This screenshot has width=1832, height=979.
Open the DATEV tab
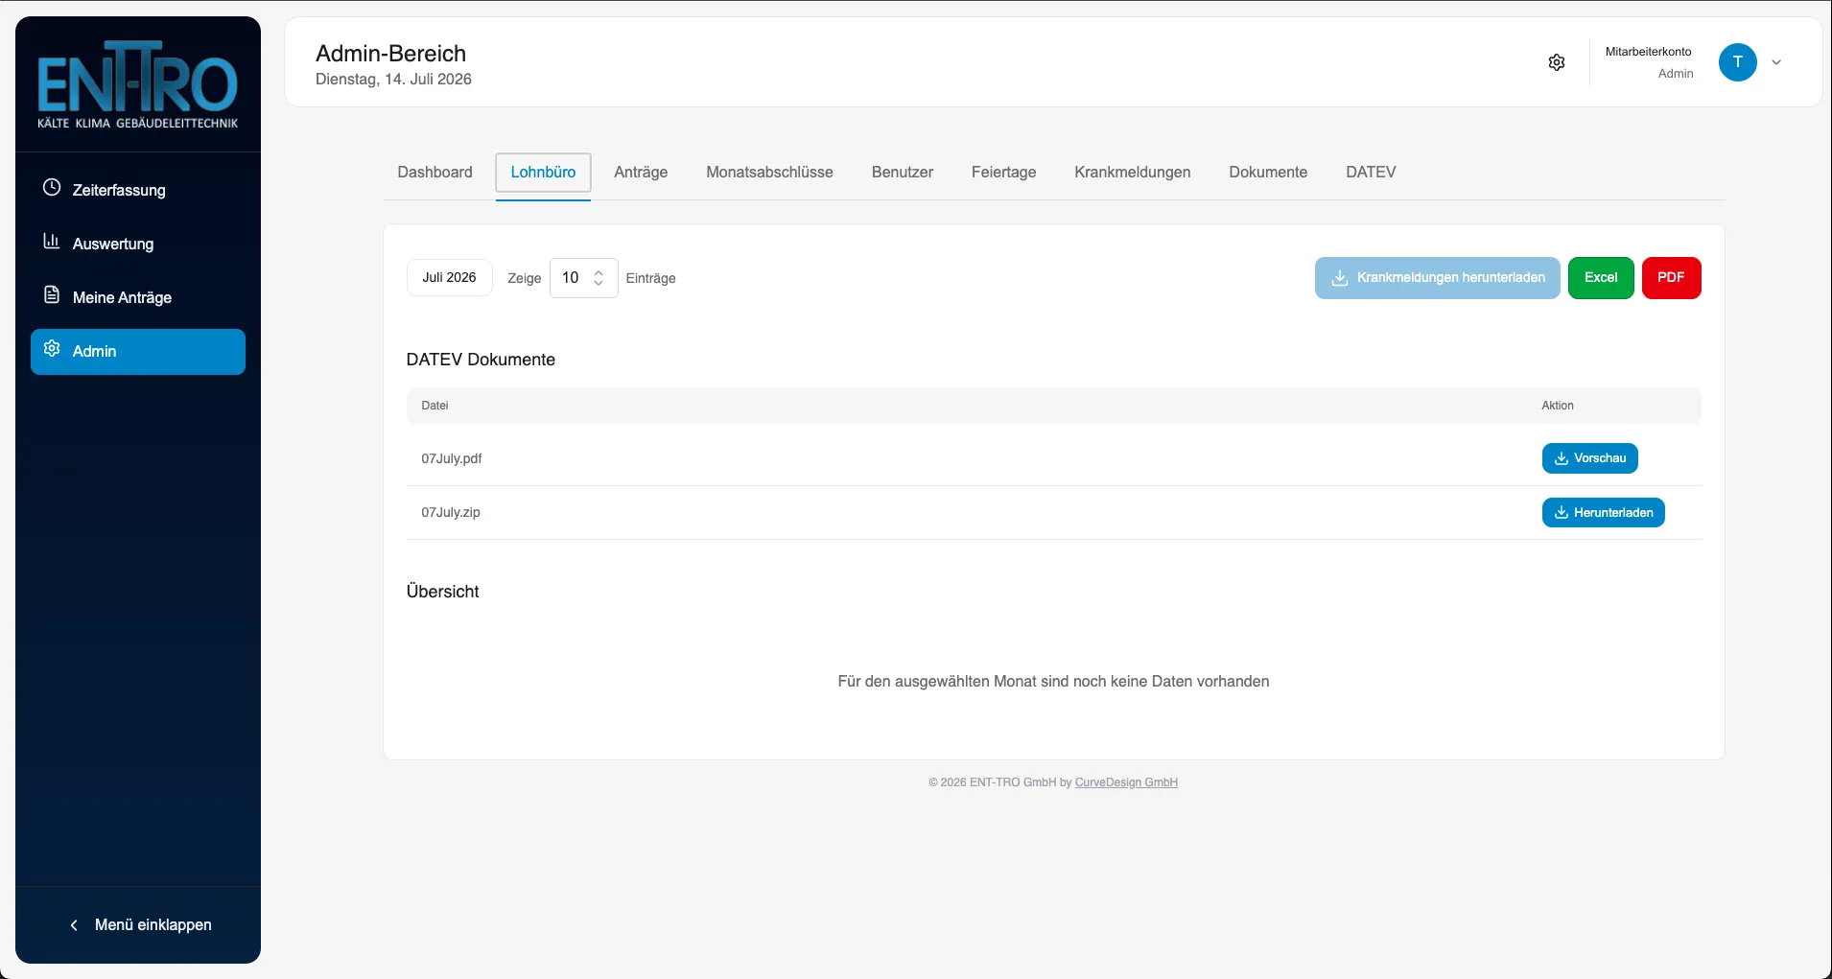[1371, 173]
